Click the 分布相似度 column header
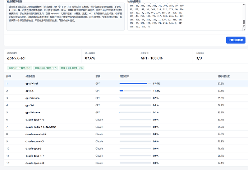248x170 pixels. (x=224, y=76)
